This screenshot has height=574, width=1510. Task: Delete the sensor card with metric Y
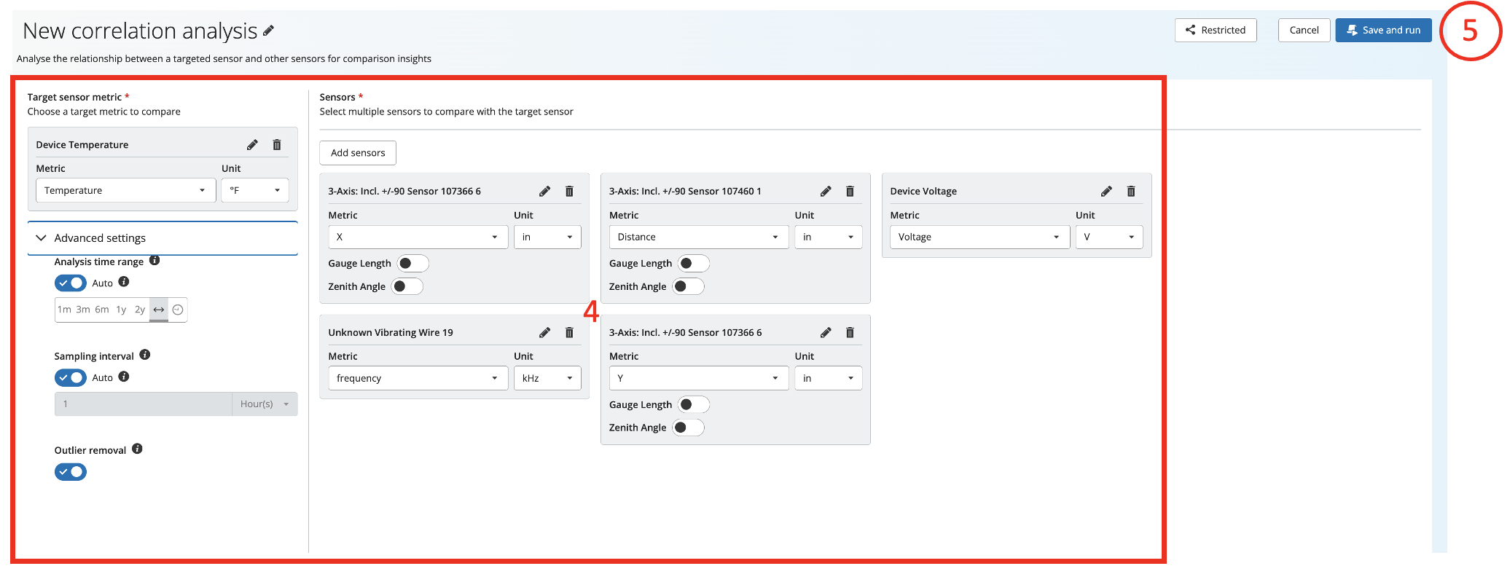(x=850, y=333)
